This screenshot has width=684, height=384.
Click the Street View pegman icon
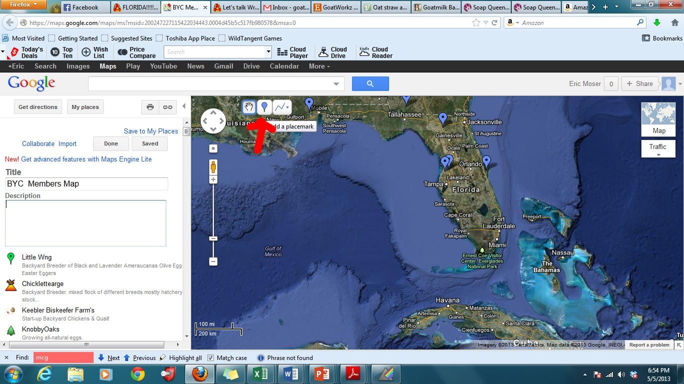point(213,167)
